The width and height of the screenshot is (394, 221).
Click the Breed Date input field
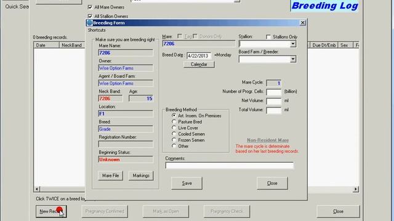click(x=199, y=56)
